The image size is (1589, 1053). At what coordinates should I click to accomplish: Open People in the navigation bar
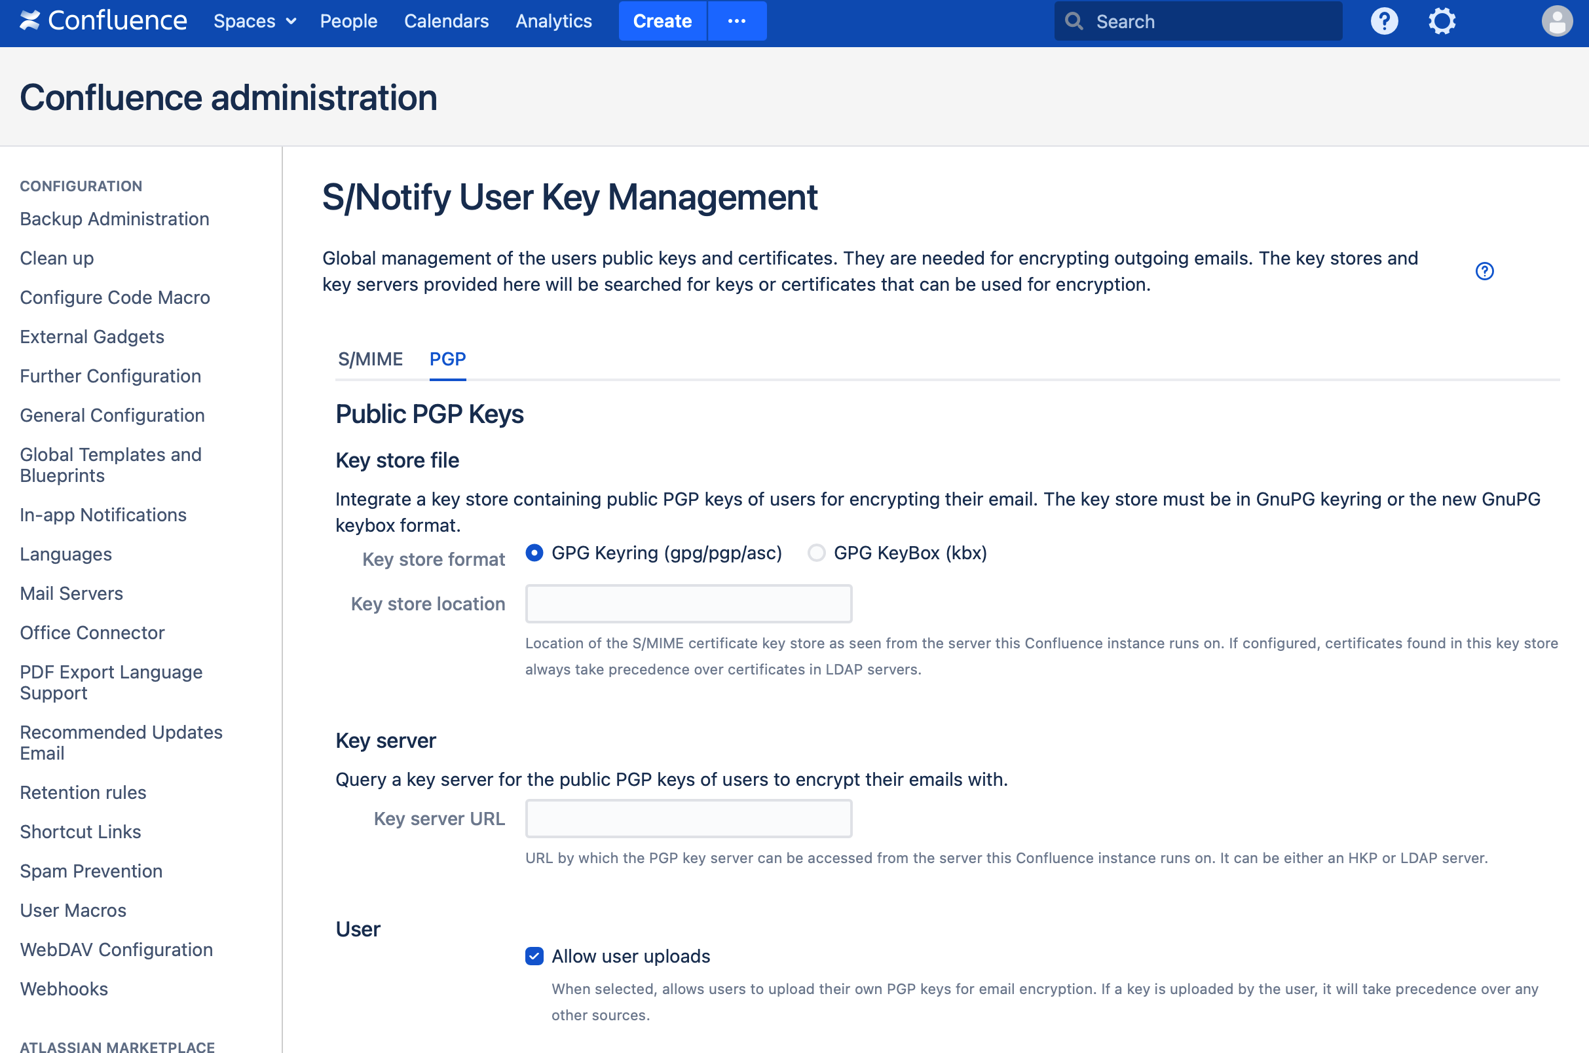click(x=348, y=21)
